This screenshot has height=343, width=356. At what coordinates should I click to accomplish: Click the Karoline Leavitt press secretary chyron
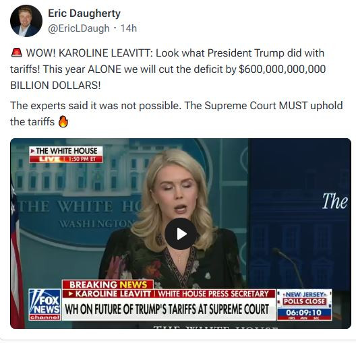[169, 294]
